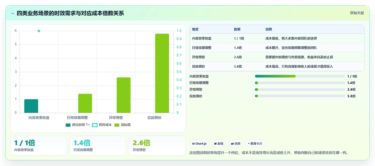Click the 相对成本 data point circle

point(39,31)
